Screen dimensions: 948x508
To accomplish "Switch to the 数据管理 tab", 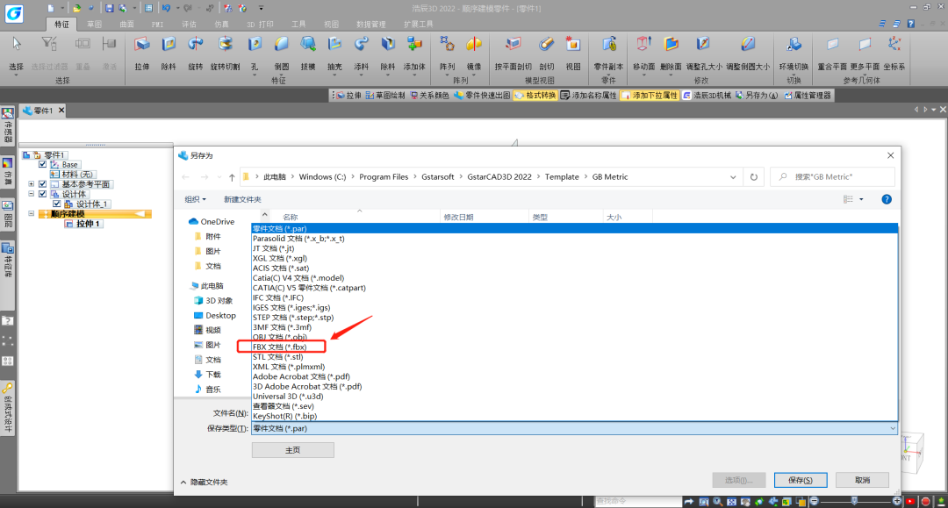I will 370,25.
